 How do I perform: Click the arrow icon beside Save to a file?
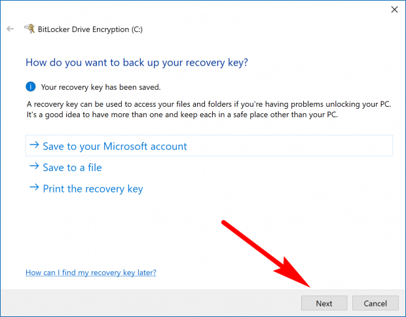coord(34,167)
